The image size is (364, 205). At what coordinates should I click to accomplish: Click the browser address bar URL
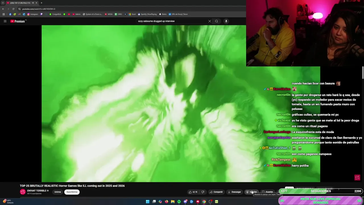coord(39,9)
